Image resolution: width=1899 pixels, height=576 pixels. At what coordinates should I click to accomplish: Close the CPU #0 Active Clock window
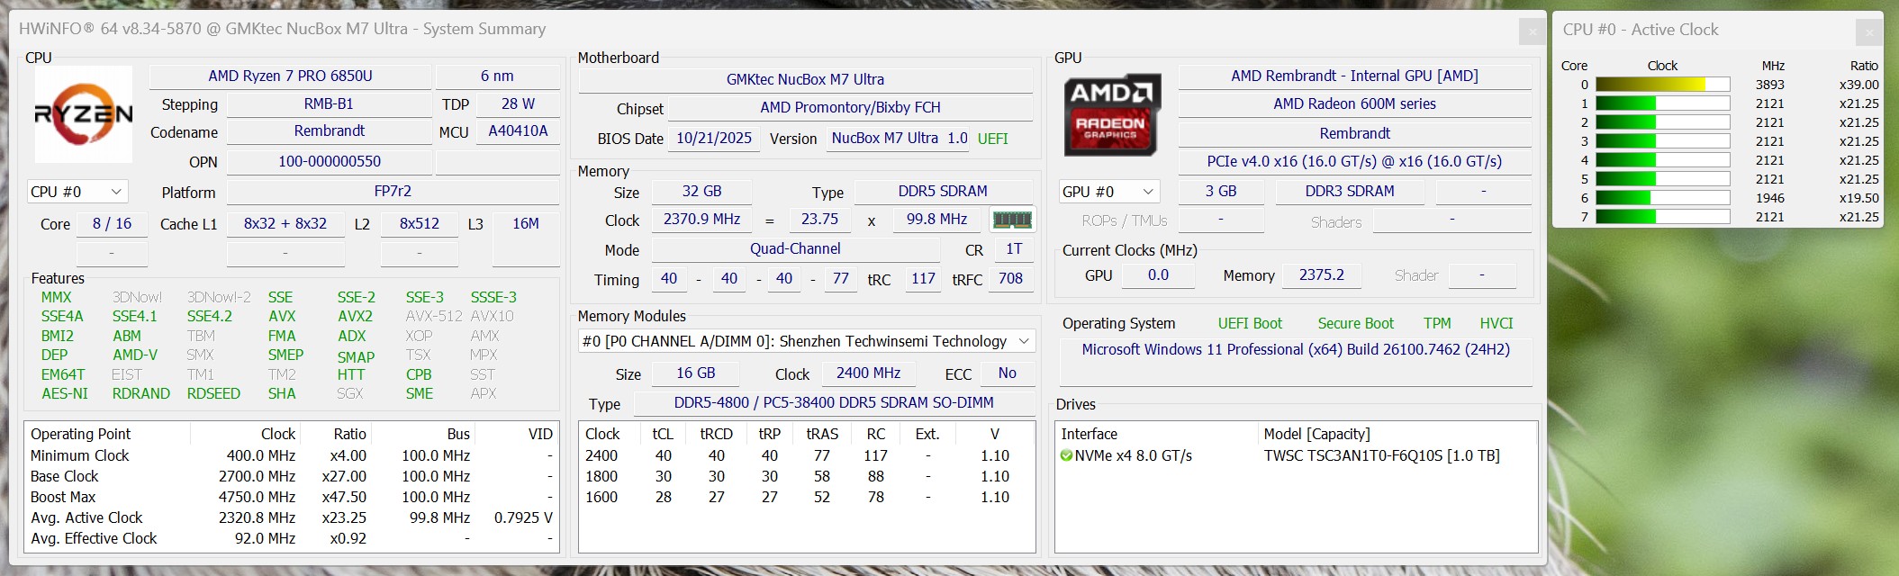tap(1868, 32)
